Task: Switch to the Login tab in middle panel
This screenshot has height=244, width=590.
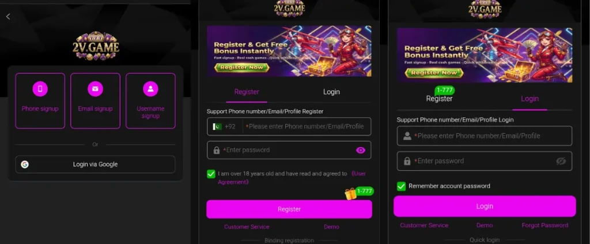Action: (331, 92)
